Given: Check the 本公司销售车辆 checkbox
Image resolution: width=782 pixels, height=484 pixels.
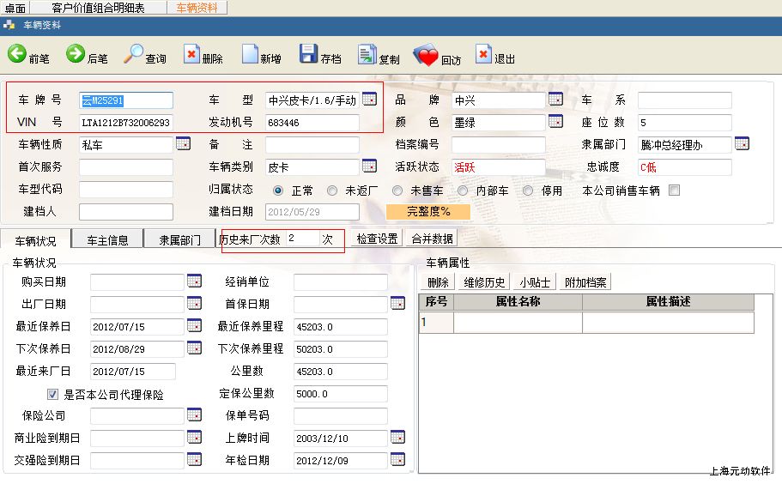Looking at the screenshot, I should click(674, 191).
